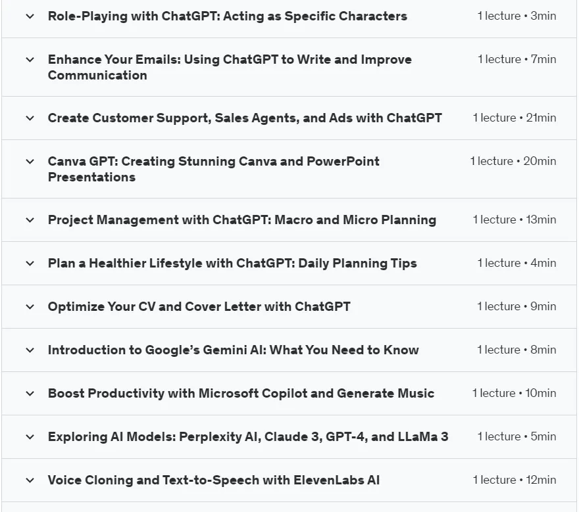The width and height of the screenshot is (579, 512).
Task: Open 'Canva GPT: Creating Stunning Canva' section title
Action: [213, 169]
